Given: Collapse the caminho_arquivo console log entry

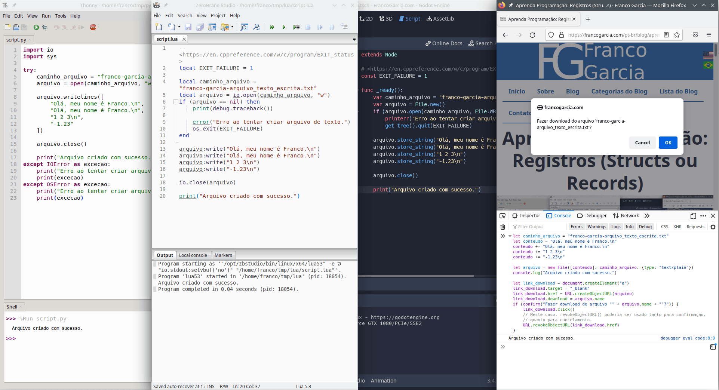Looking at the screenshot, I should point(510,236).
